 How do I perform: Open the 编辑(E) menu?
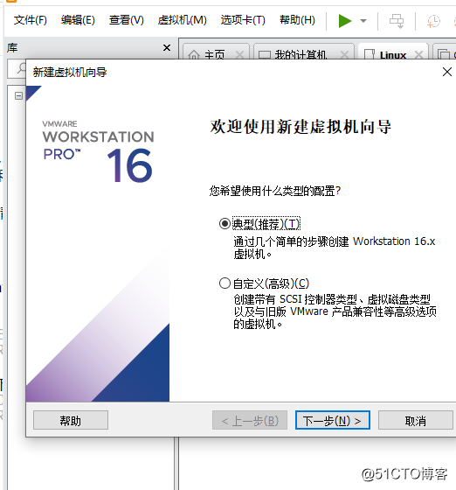(x=78, y=20)
